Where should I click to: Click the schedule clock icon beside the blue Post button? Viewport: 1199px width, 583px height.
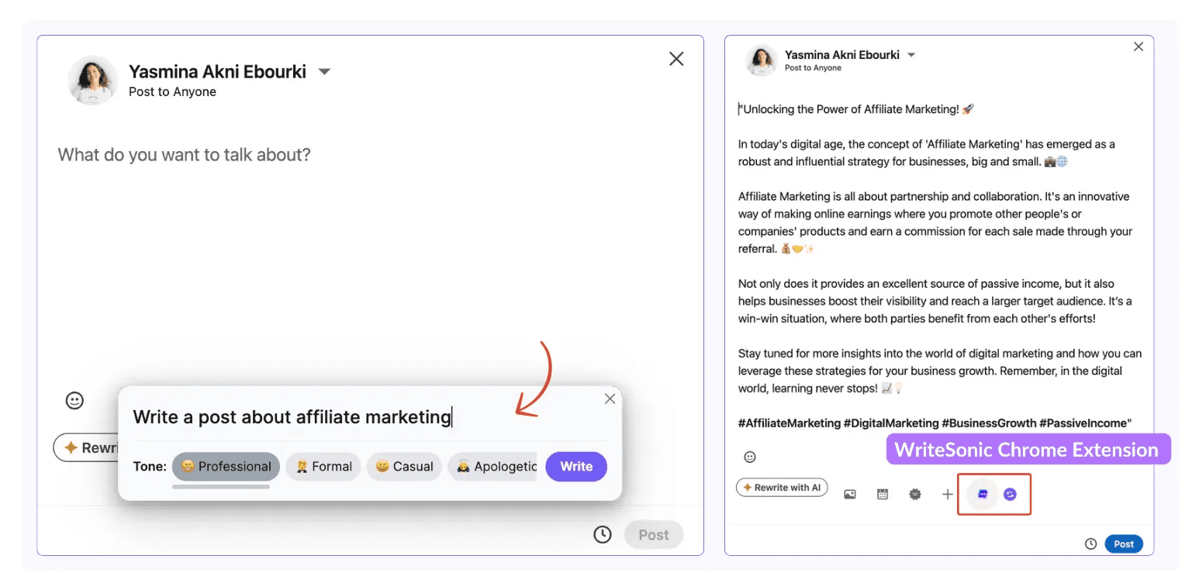pyautogui.click(x=1090, y=544)
